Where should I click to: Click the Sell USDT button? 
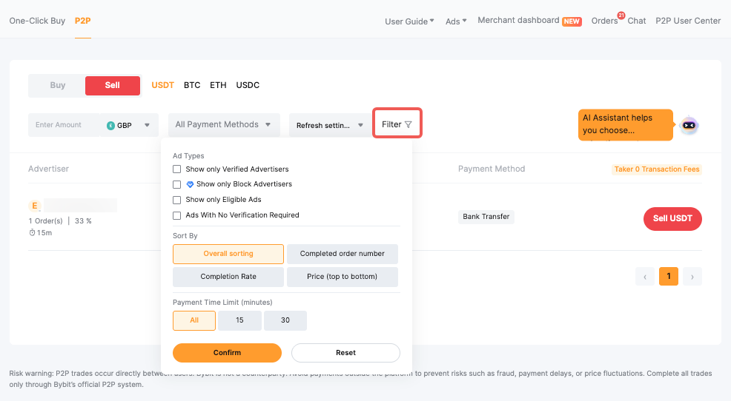[x=672, y=219]
